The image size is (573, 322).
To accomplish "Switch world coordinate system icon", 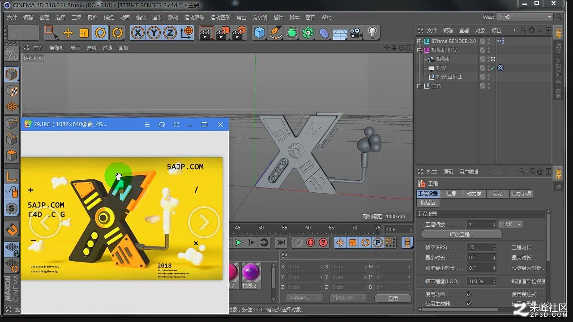I will click(x=187, y=33).
